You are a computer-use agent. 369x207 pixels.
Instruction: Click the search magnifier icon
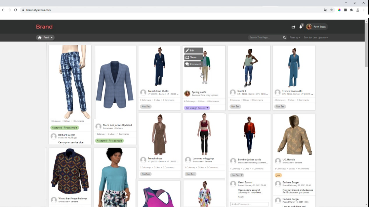click(284, 38)
